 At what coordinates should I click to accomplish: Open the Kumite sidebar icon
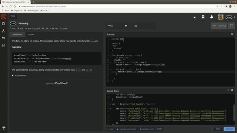[3, 31]
